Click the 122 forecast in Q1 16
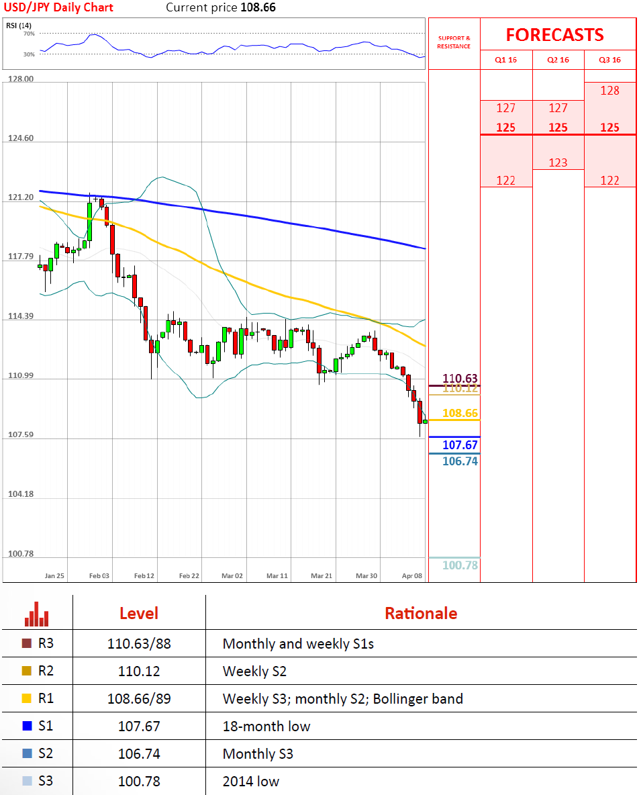639x795 pixels. (505, 181)
